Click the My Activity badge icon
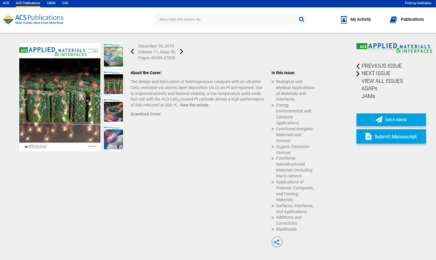Screen dimensions: 436x260 click(344, 20)
